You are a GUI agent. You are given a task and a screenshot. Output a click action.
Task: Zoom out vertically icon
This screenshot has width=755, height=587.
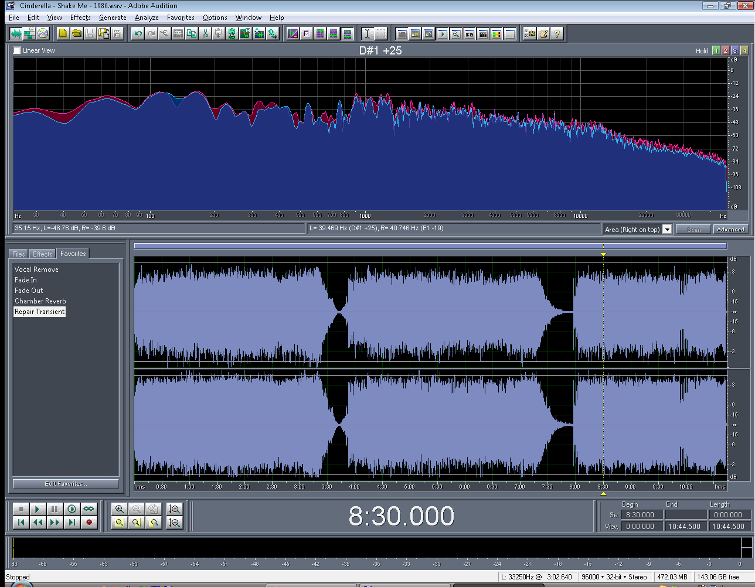175,522
